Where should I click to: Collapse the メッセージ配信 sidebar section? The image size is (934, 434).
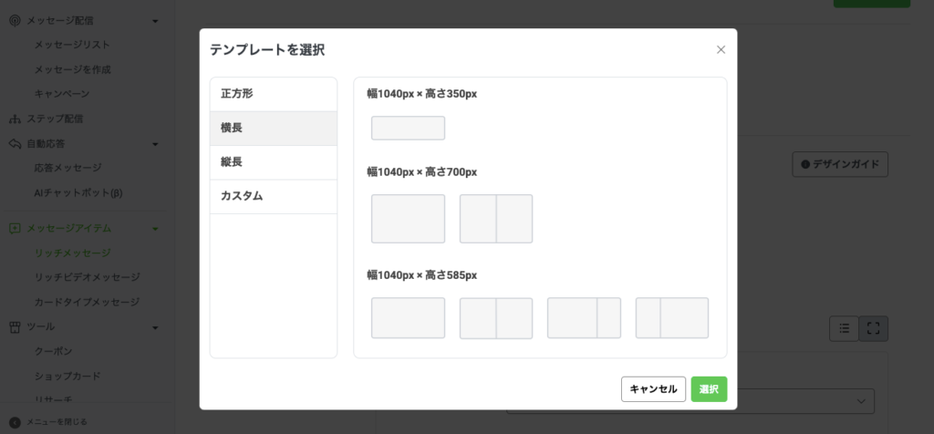point(156,20)
